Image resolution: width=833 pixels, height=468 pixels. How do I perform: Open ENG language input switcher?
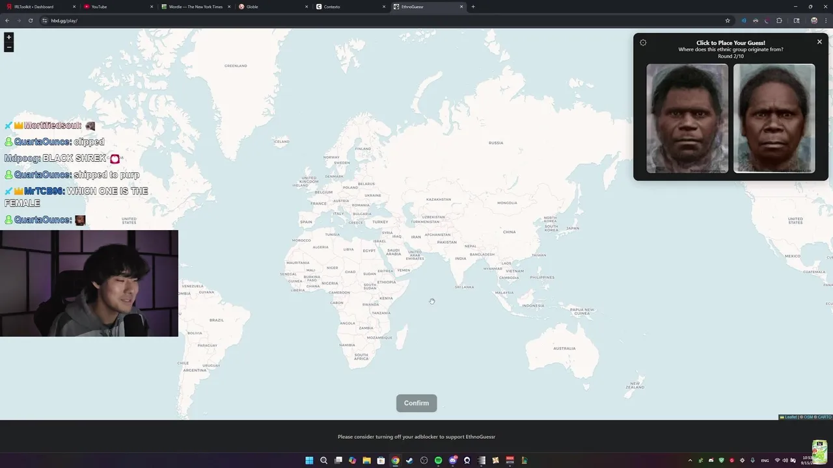[765, 460]
